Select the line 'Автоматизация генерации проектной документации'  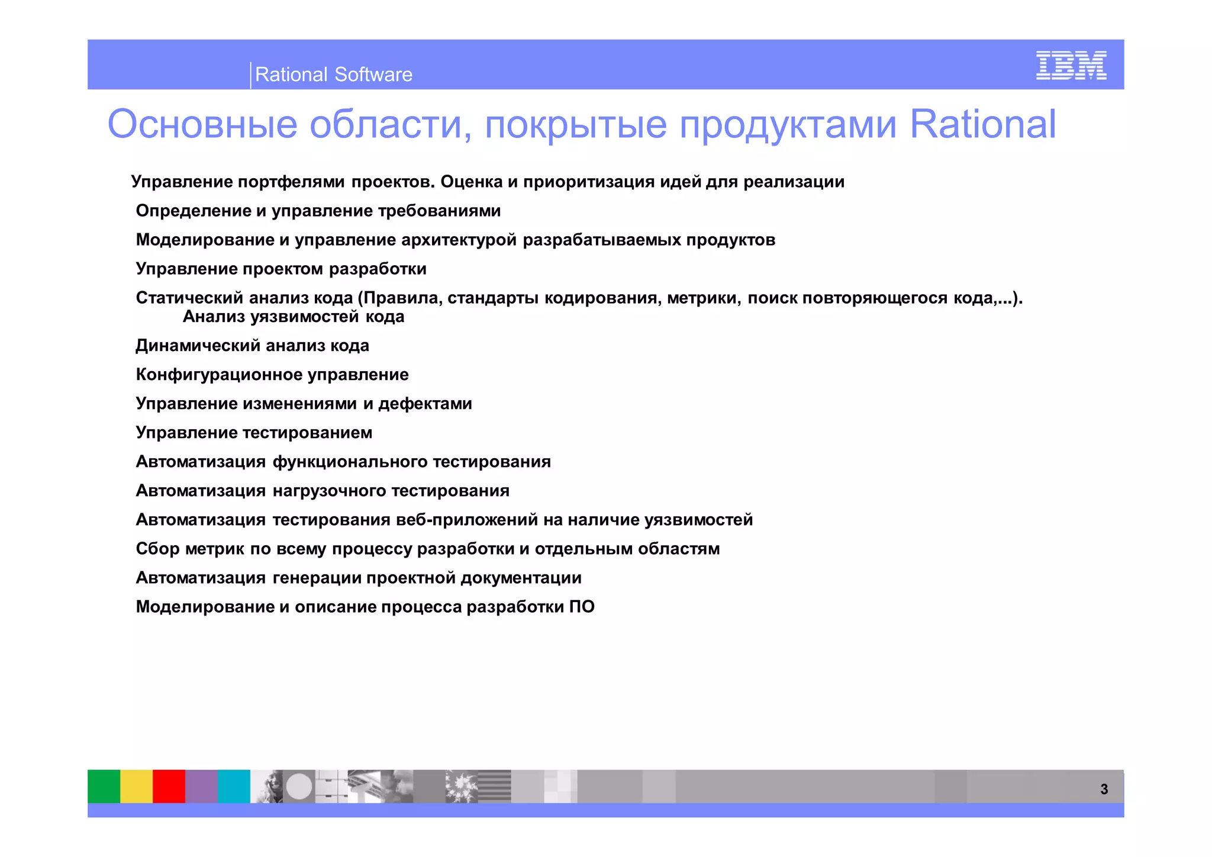point(359,578)
